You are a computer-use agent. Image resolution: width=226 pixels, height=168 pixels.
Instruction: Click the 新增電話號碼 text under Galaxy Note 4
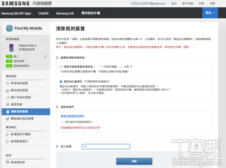(27, 50)
